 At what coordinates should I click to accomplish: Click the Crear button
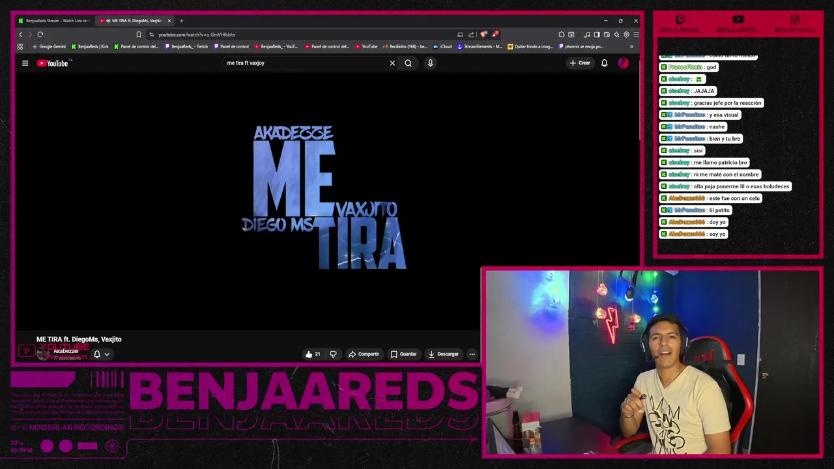tap(580, 63)
